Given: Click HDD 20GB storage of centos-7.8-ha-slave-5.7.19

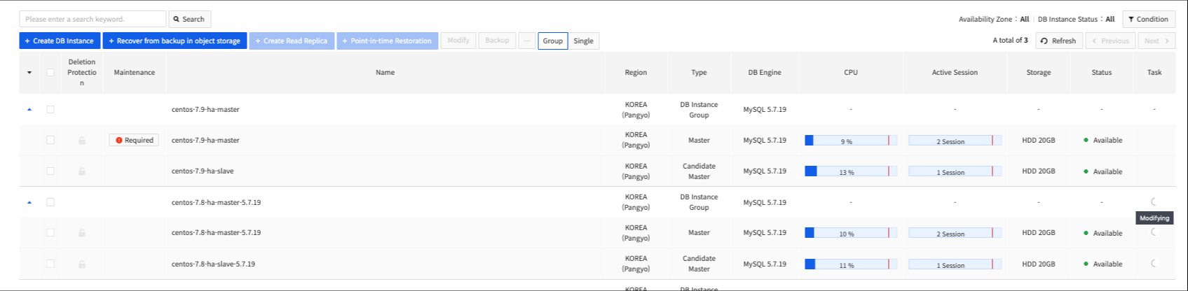Looking at the screenshot, I should tap(1038, 264).
